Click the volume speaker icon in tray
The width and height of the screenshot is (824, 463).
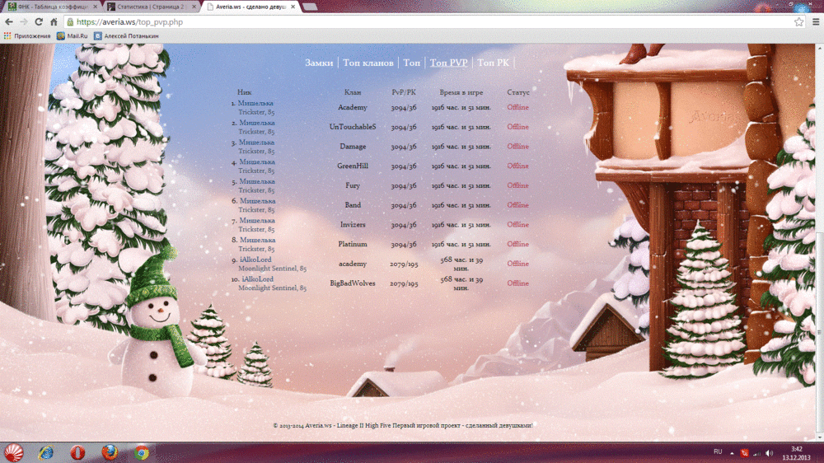click(x=769, y=452)
